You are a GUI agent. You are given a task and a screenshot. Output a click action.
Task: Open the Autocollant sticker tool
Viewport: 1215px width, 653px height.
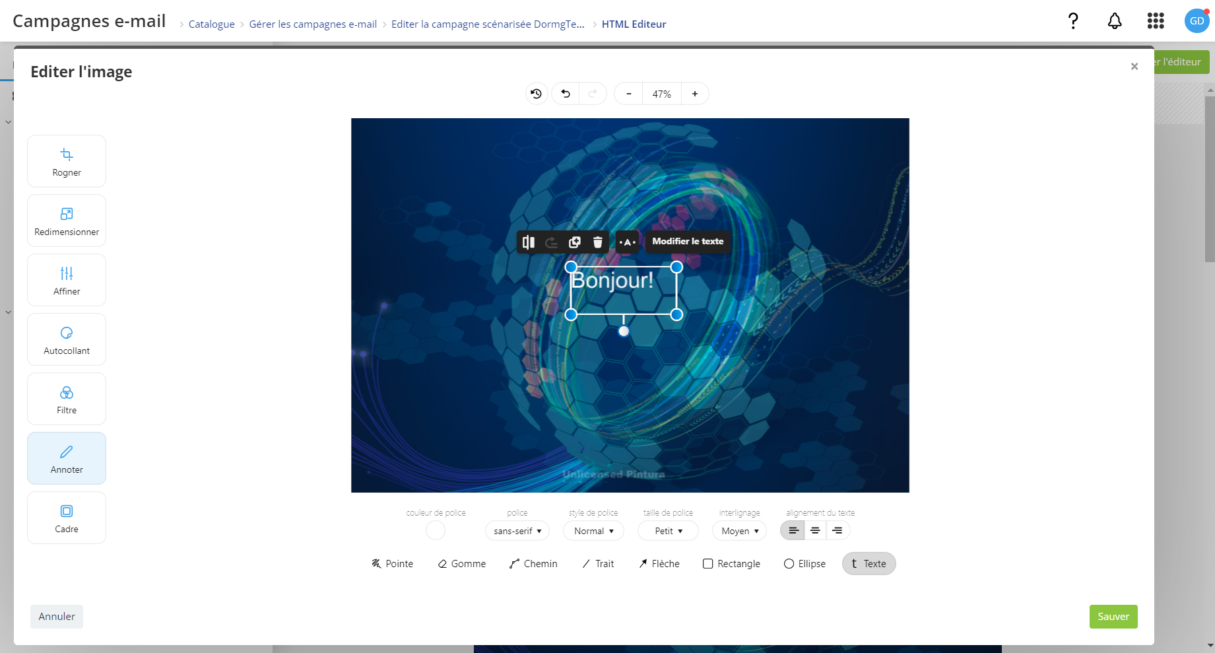coord(67,339)
